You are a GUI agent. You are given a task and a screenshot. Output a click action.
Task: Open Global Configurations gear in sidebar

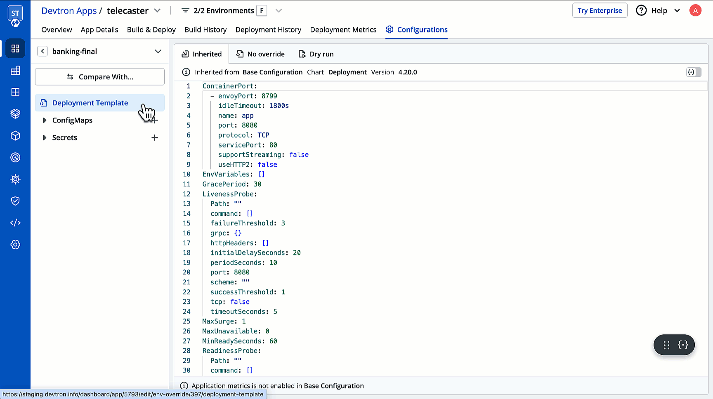[15, 244]
